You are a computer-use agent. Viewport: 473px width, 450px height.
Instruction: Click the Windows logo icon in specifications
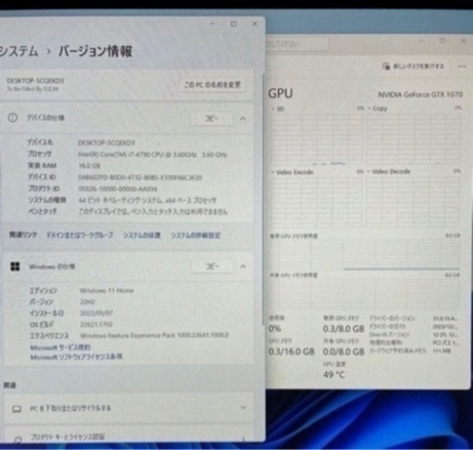pyautogui.click(x=15, y=266)
